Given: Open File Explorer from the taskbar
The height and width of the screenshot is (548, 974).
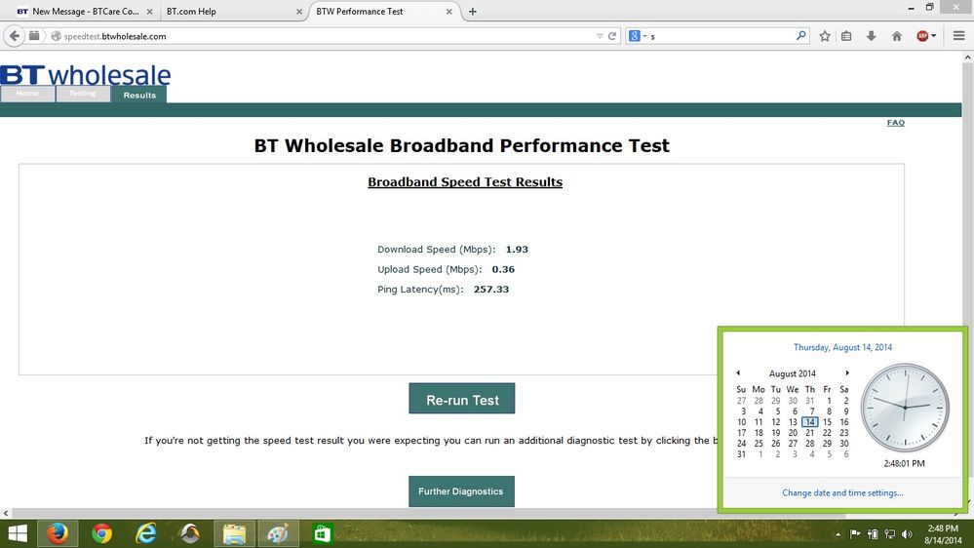Looking at the screenshot, I should pos(234,533).
